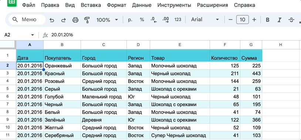Apply ruble currency format

pyautogui.click(x=130, y=20)
